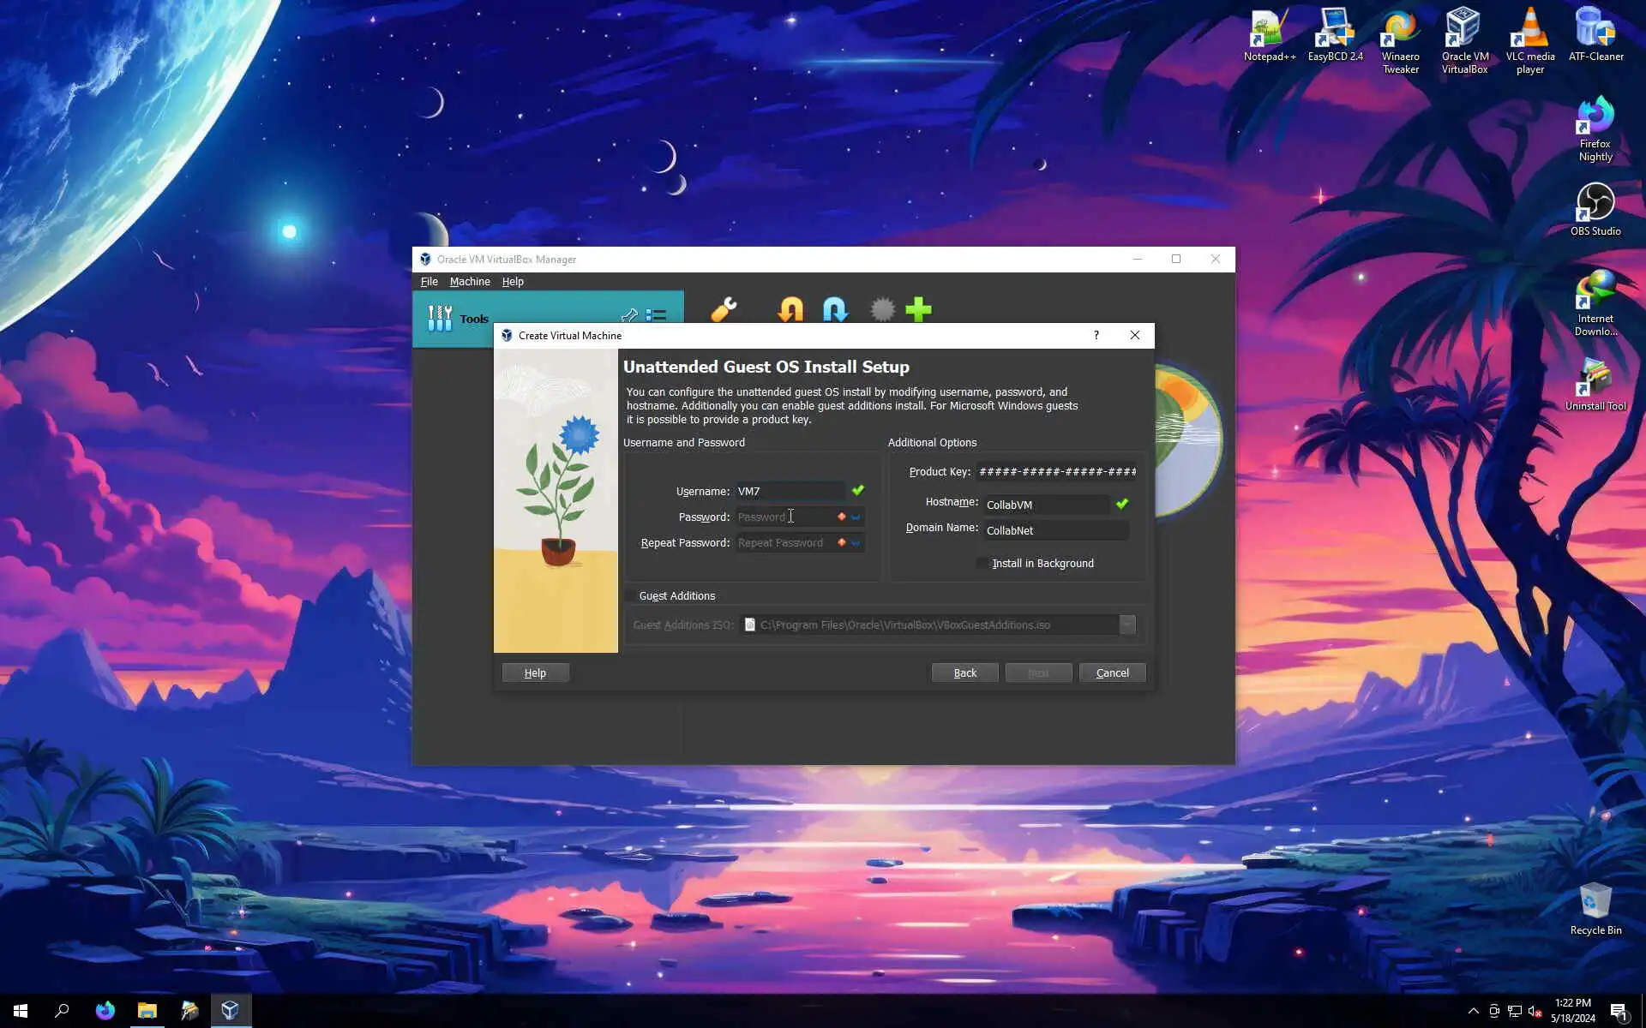1646x1028 pixels.
Task: Click the Preferences wrench icon in toolbar
Action: [724, 309]
